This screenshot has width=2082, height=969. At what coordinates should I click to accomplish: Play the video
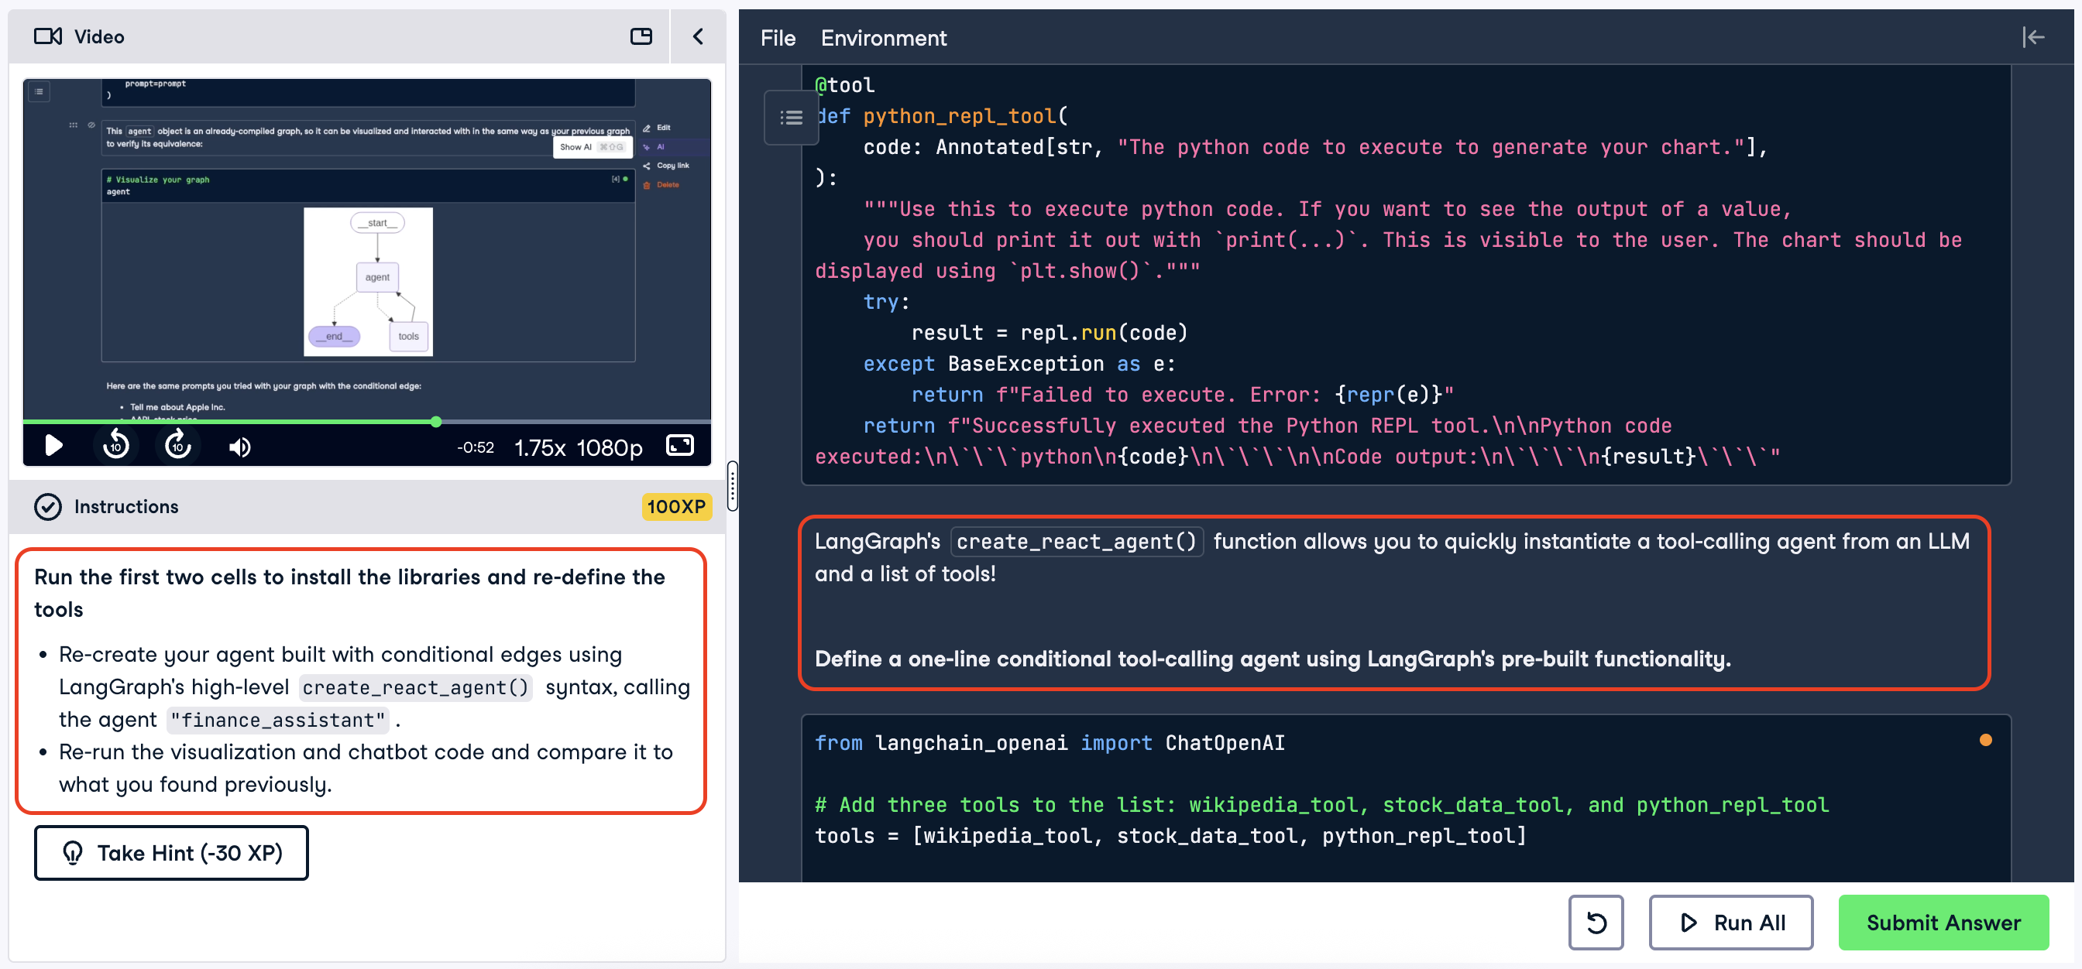point(53,446)
